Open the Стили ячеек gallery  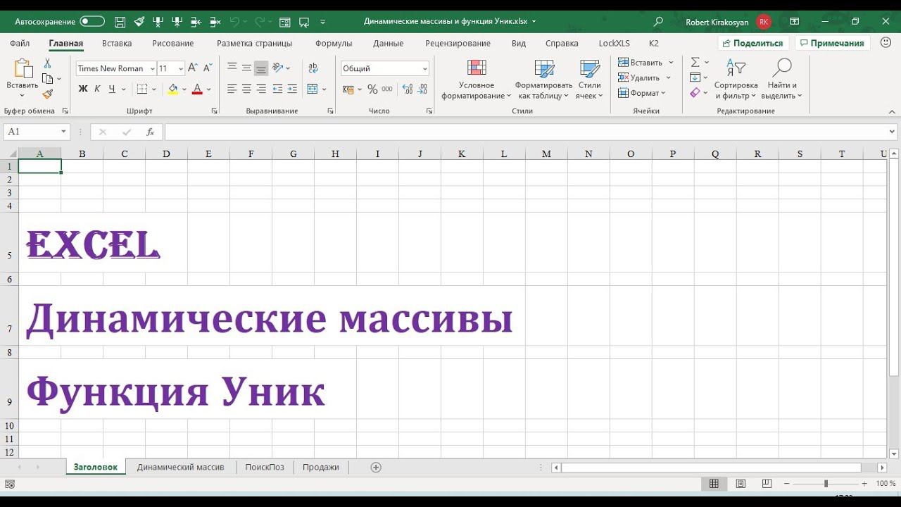[589, 80]
